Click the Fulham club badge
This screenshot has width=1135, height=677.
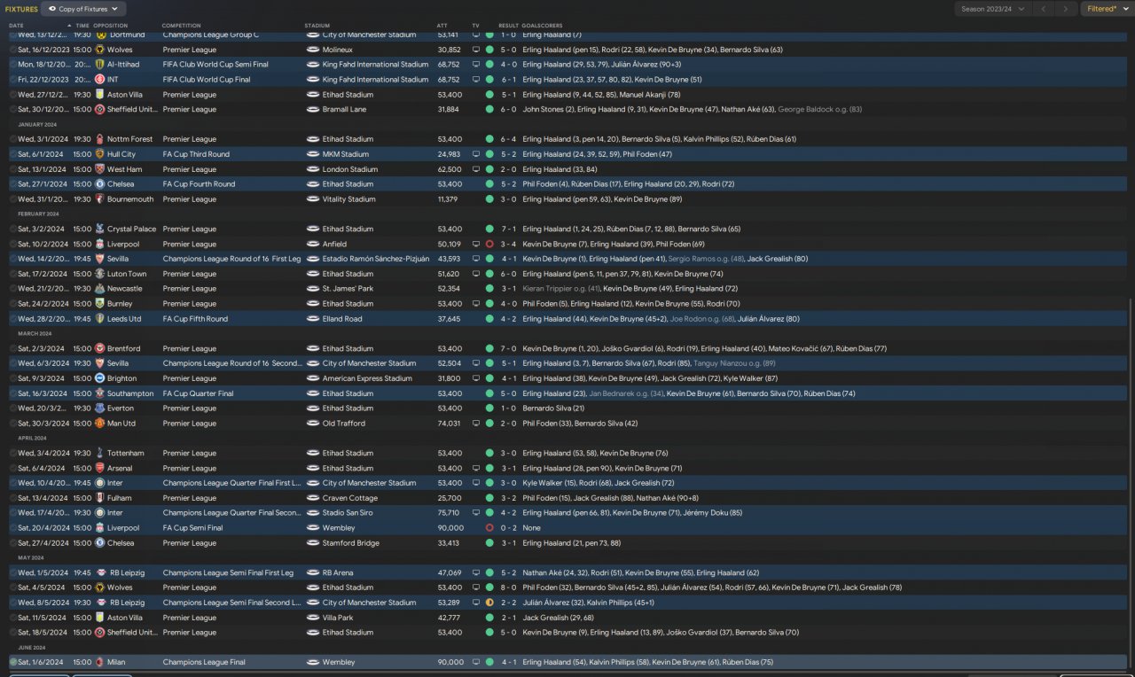pos(100,498)
